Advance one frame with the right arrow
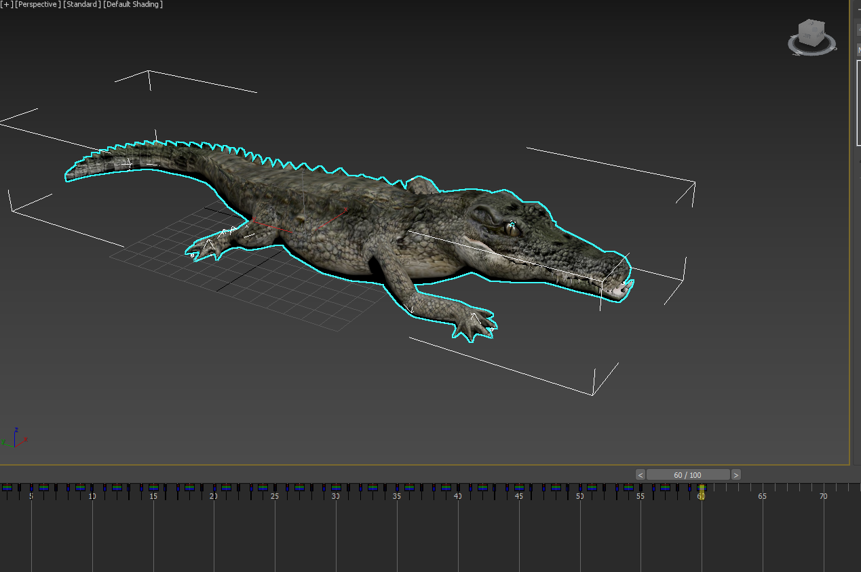This screenshot has width=861, height=572. 736,475
